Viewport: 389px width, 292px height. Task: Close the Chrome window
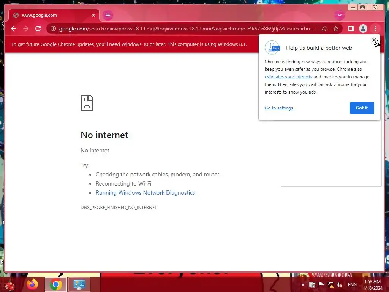pos(375,8)
